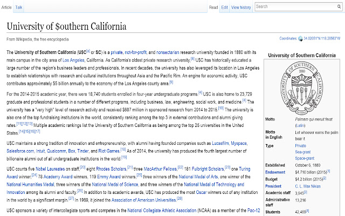
Task: Switch to the Talk tab
Action: click(19, 8)
